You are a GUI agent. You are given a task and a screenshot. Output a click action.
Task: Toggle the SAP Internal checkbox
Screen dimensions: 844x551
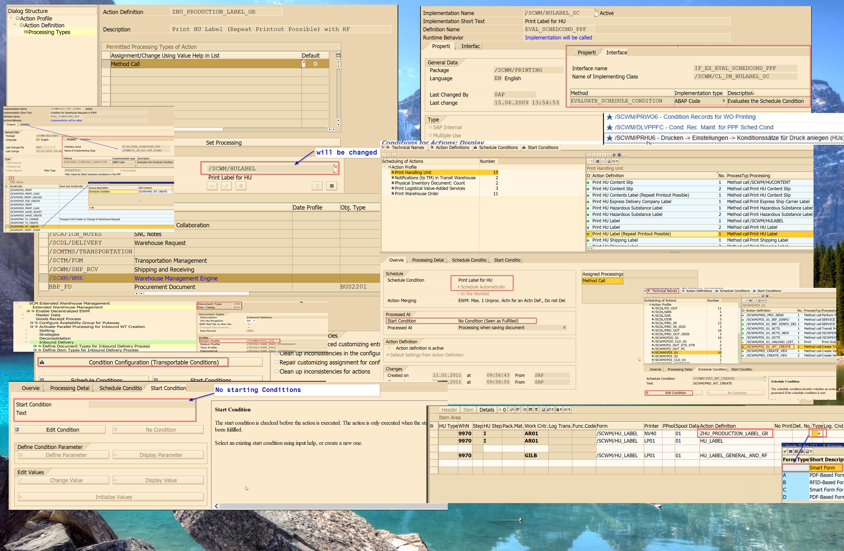pos(430,127)
